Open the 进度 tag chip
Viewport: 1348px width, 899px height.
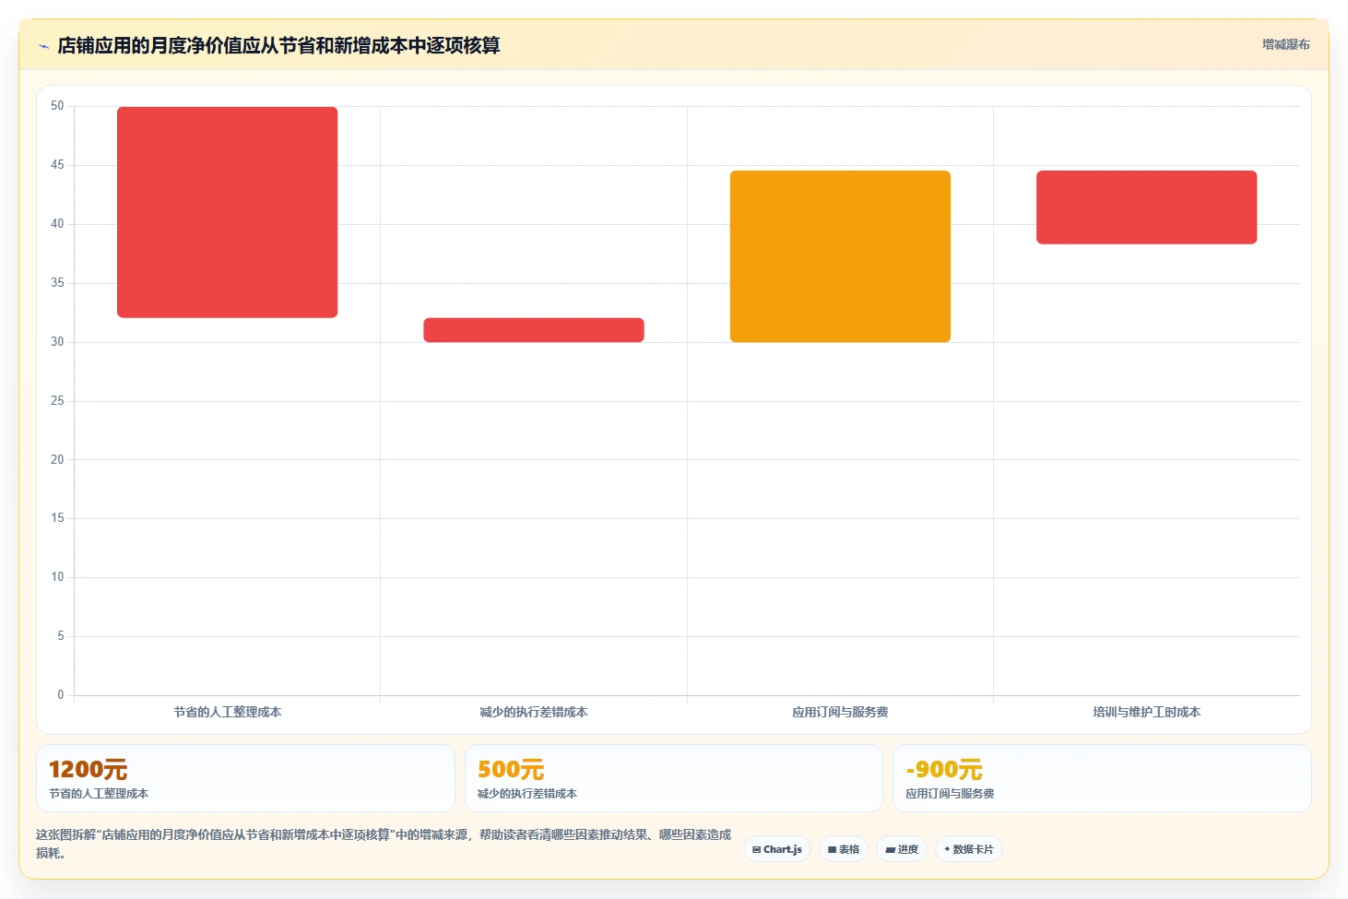pyautogui.click(x=902, y=849)
